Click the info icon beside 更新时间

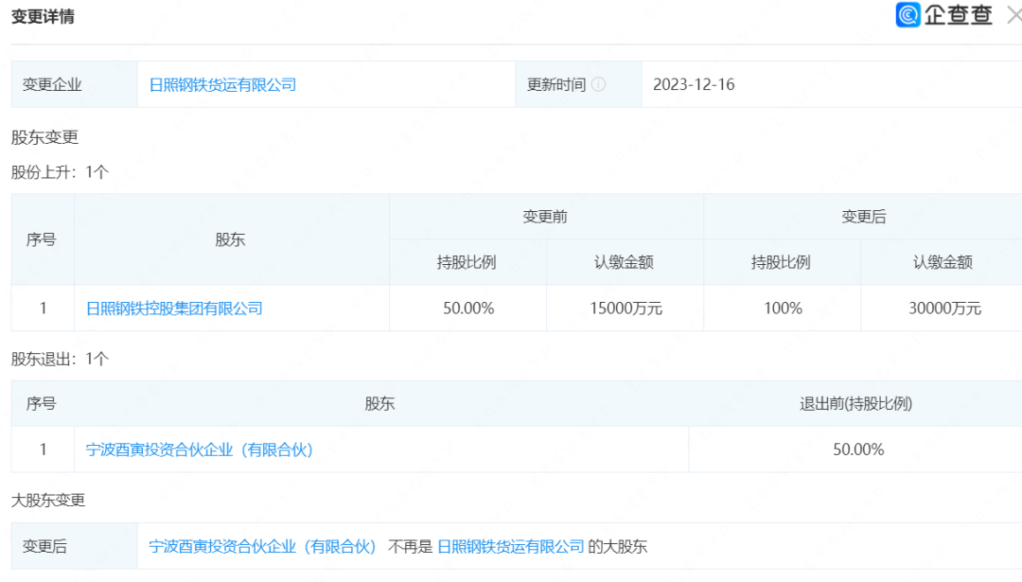click(598, 84)
